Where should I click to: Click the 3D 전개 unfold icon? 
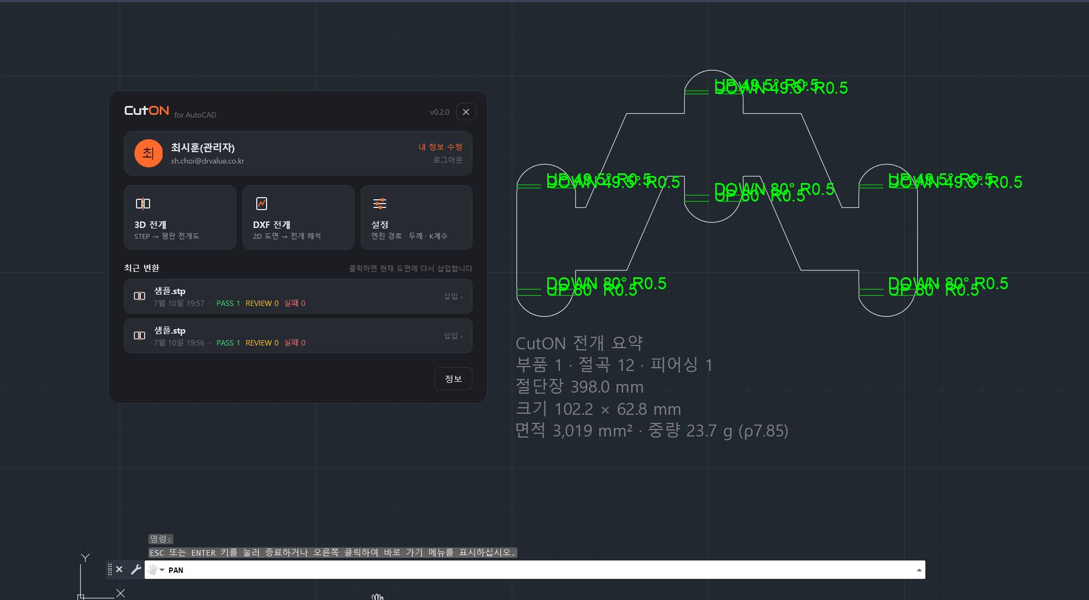pos(143,204)
